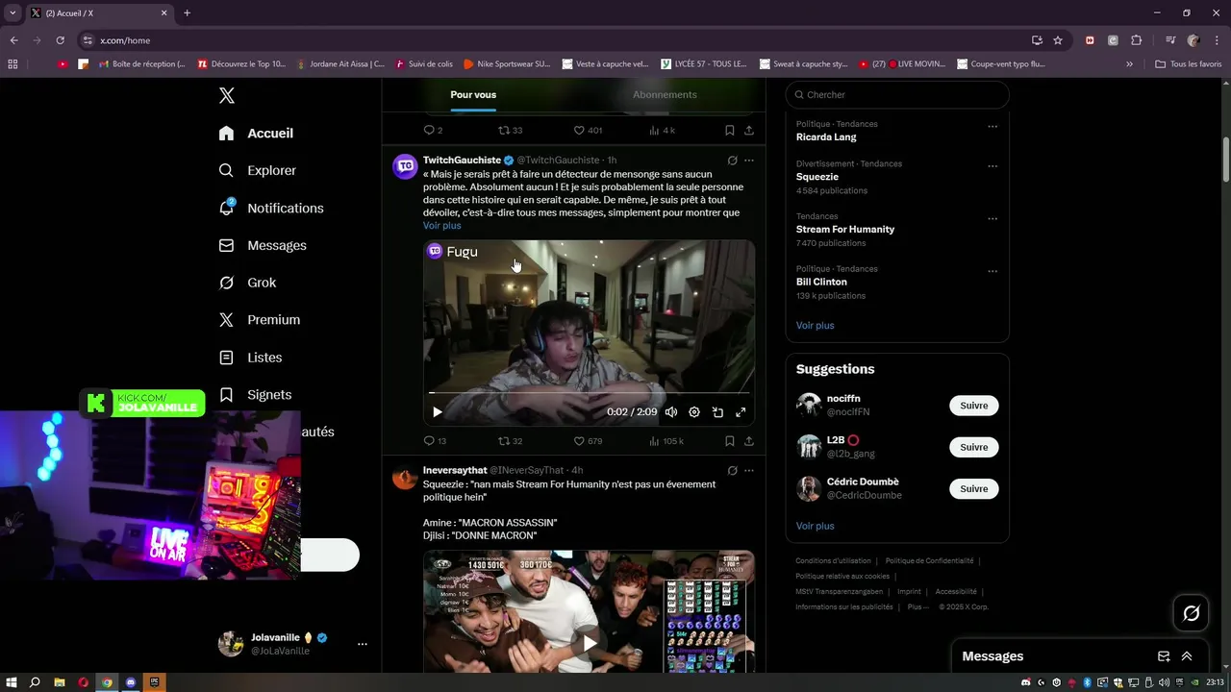
Task: Open Squeezie trend
Action: click(x=817, y=177)
